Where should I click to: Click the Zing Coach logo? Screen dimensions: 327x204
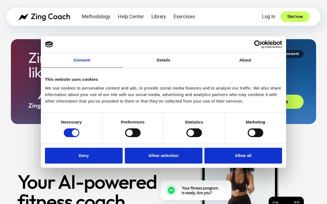44,17
